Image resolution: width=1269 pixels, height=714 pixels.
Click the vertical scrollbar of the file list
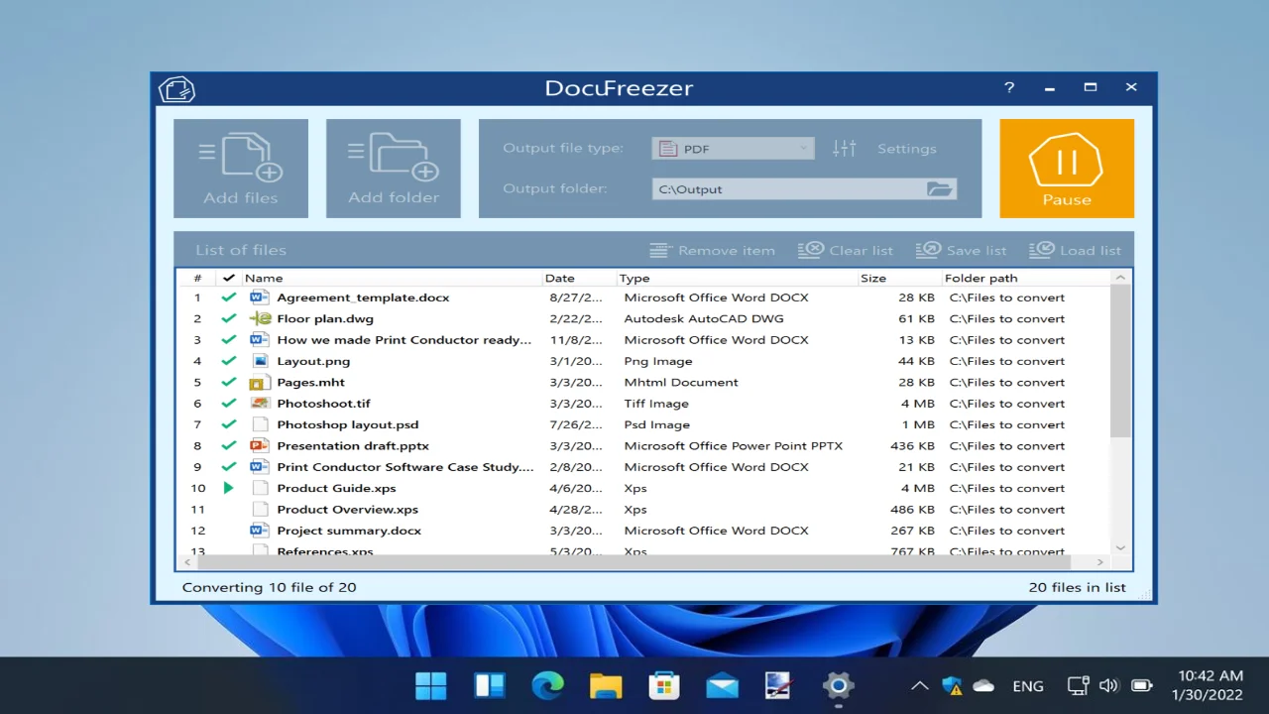[1120, 362]
